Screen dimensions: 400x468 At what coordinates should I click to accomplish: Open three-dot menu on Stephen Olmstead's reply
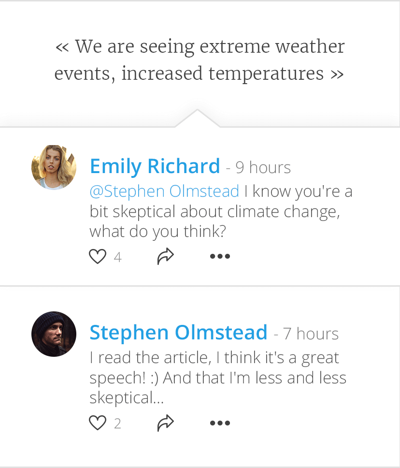(220, 424)
